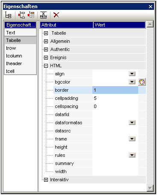Expand the Ereignis group

[46, 58]
